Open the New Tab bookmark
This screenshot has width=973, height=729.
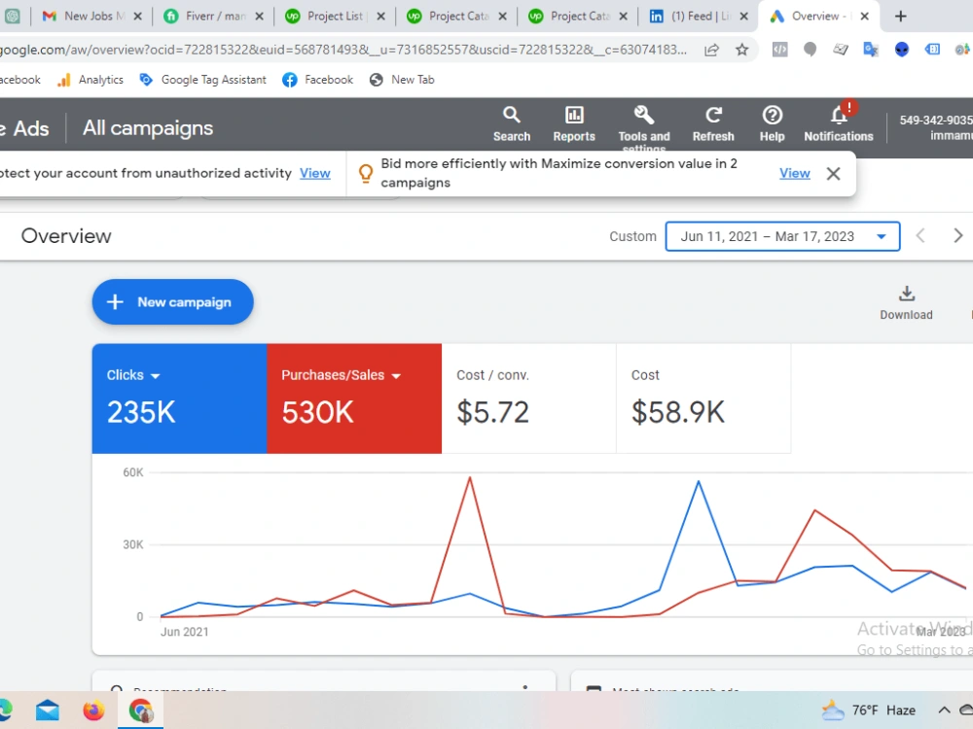click(x=402, y=80)
